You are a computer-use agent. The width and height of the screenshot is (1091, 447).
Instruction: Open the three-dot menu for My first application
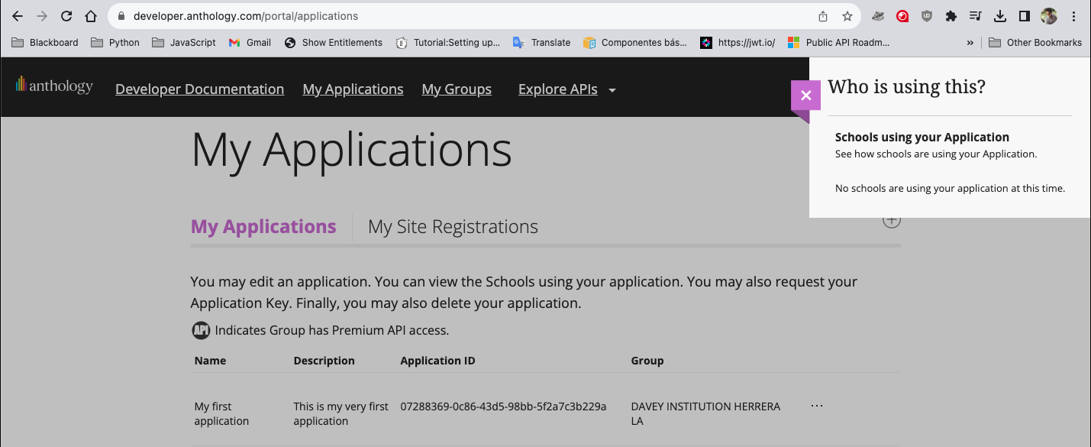click(x=817, y=406)
